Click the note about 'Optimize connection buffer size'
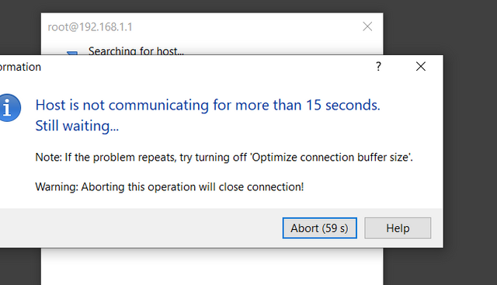 pos(224,157)
